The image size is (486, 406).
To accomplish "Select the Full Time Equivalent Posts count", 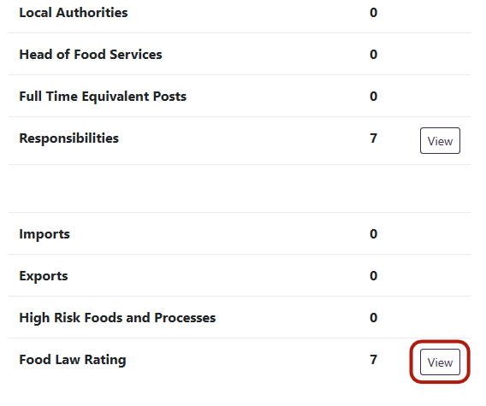I will pos(374,97).
